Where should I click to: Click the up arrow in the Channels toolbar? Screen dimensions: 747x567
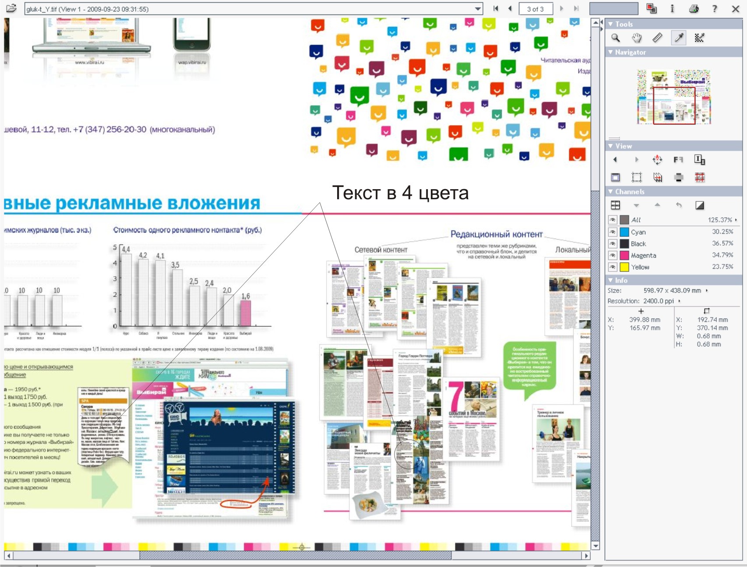pos(657,205)
